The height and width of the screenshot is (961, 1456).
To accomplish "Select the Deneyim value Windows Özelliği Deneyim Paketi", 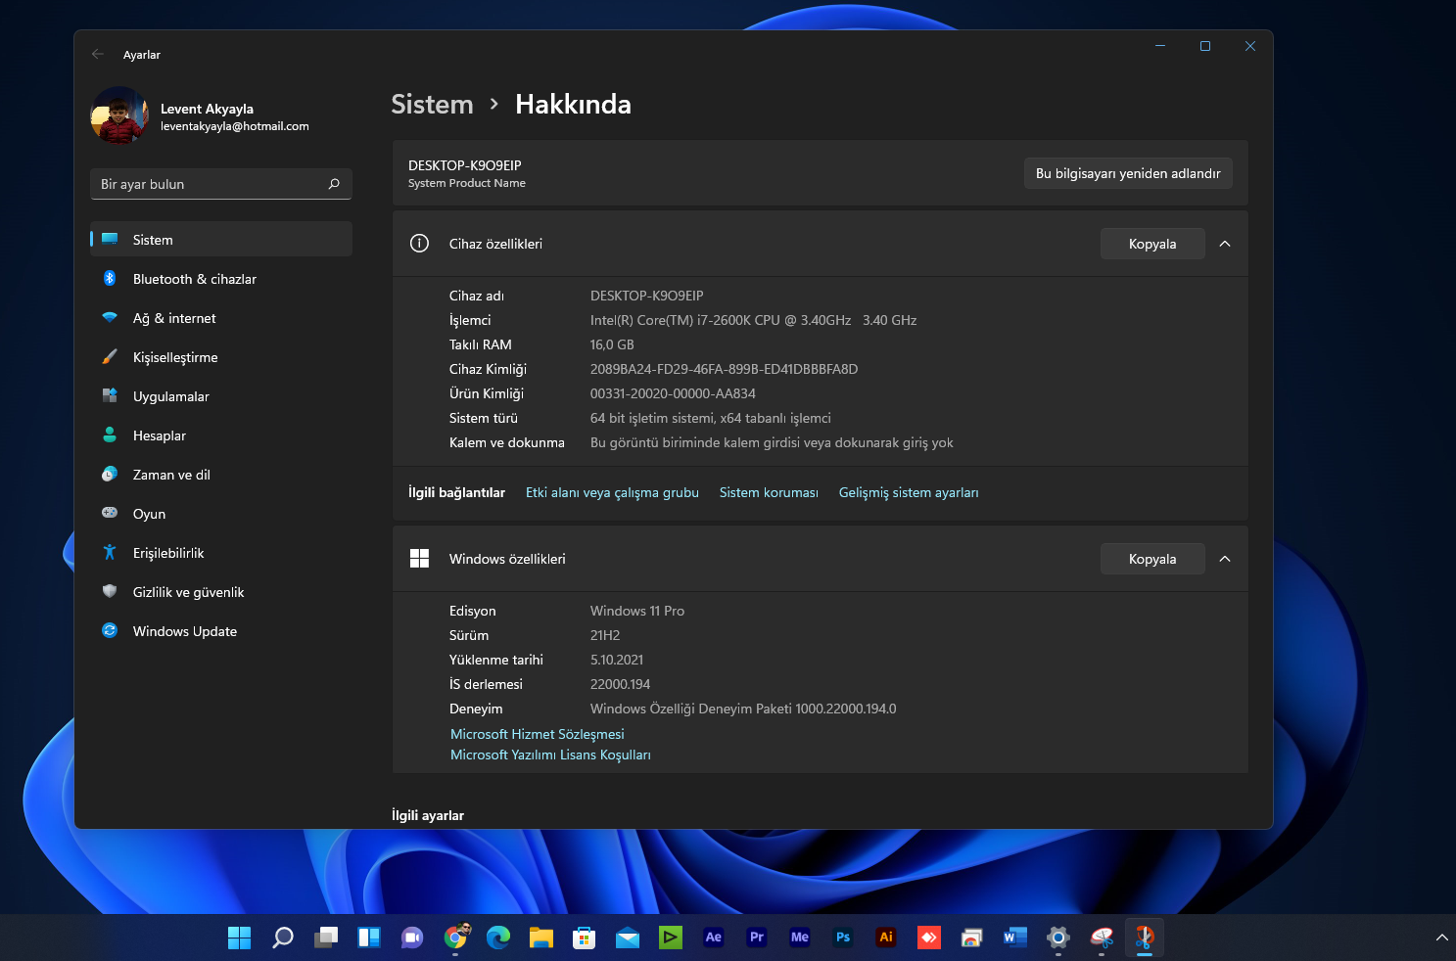I will coord(743,709).
